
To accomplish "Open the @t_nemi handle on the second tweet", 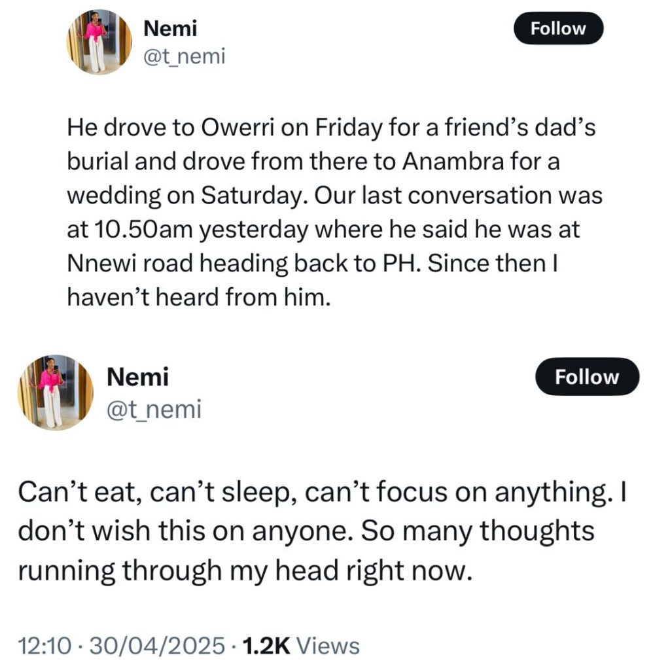I will [154, 409].
